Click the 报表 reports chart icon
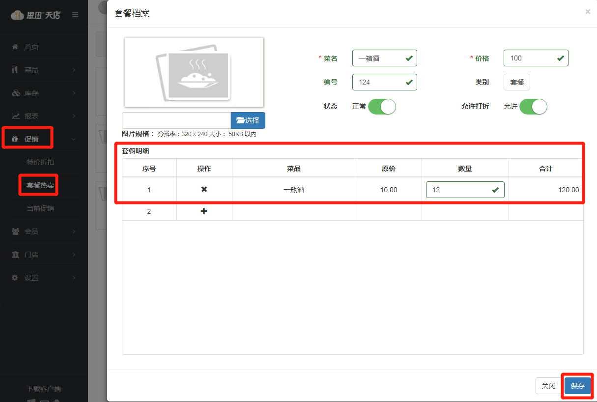Screen dimensions: 597x402 [x=15, y=115]
